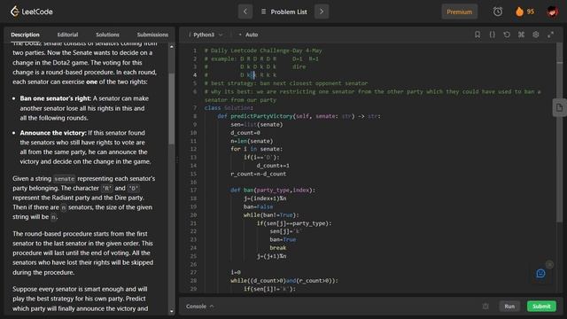Start the timer alarm clock icon

[498, 12]
